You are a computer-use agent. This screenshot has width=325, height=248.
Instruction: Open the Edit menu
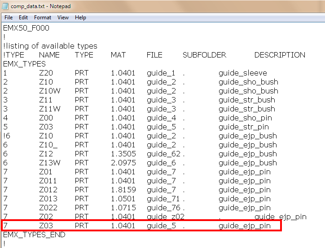23,18
